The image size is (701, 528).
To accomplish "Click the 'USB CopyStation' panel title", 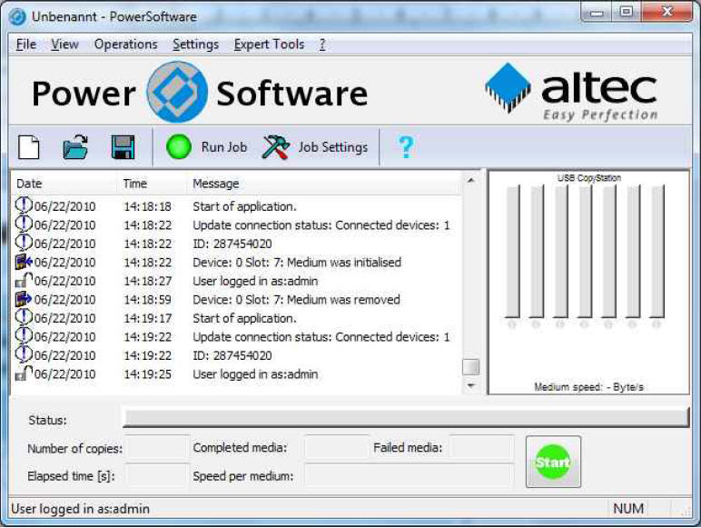I will (589, 177).
